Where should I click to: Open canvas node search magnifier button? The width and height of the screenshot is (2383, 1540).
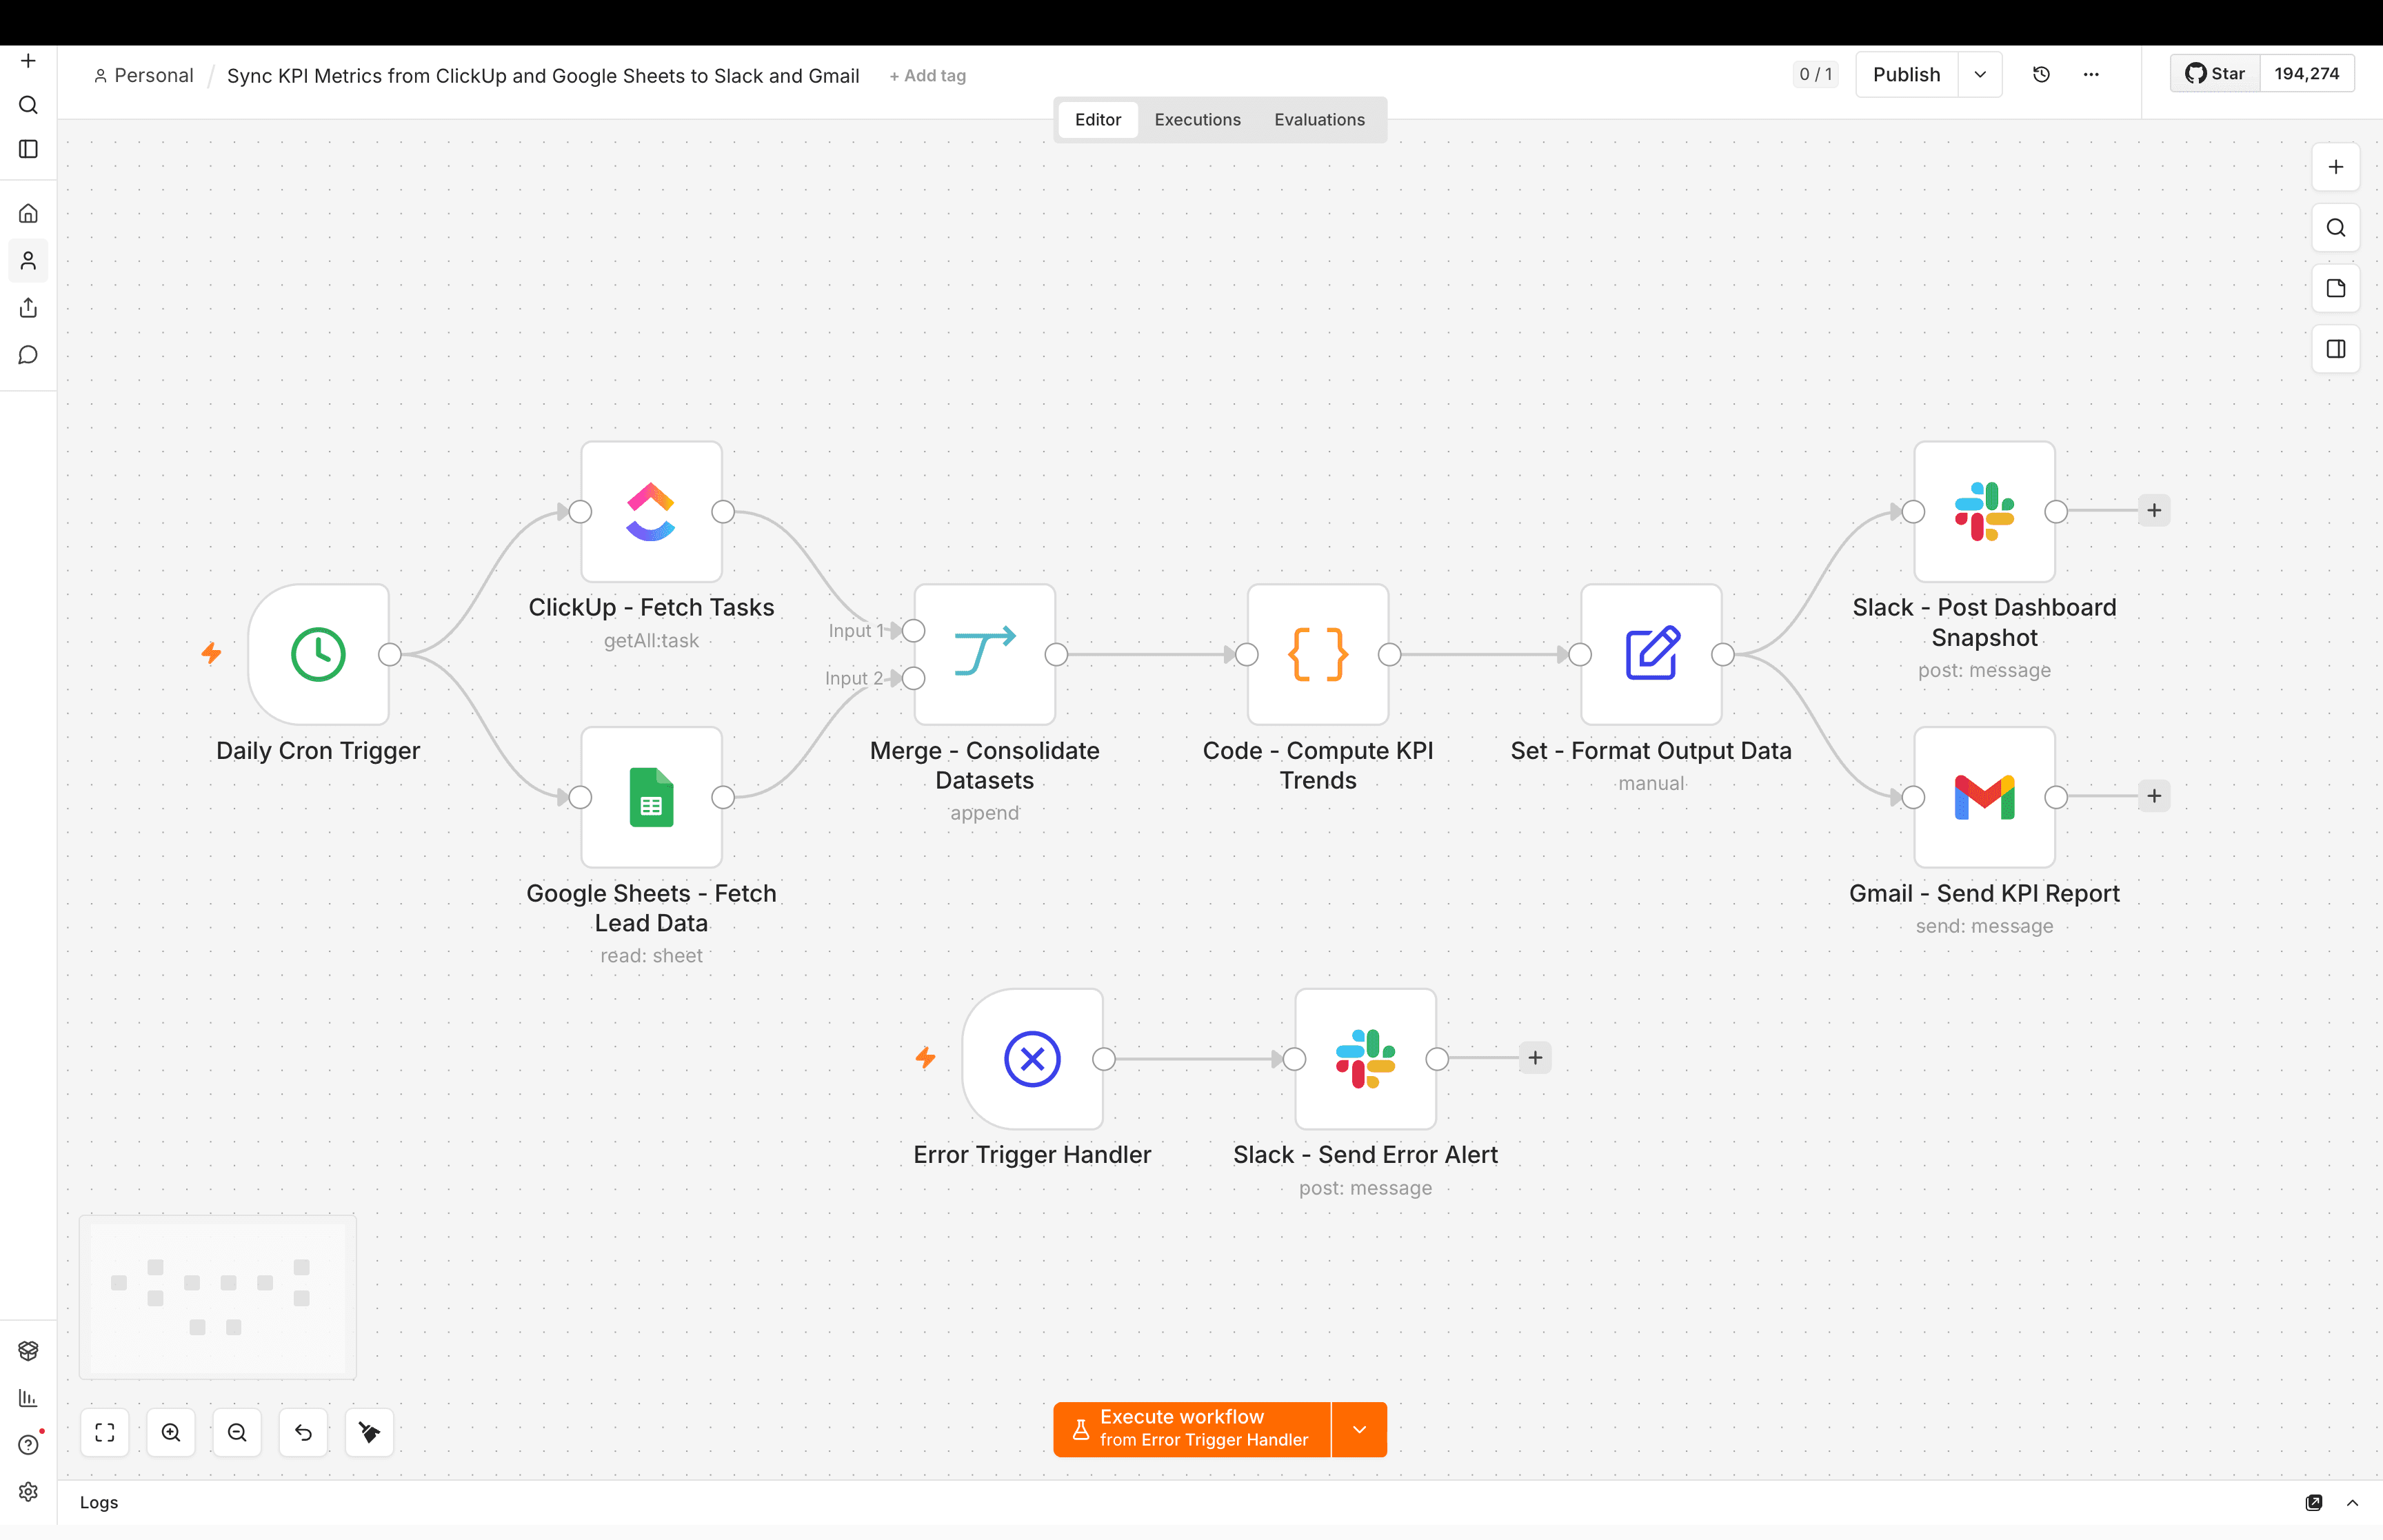(2335, 228)
